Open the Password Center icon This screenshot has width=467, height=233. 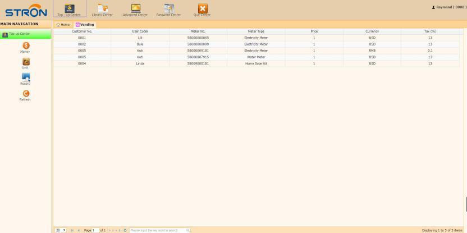168,10
